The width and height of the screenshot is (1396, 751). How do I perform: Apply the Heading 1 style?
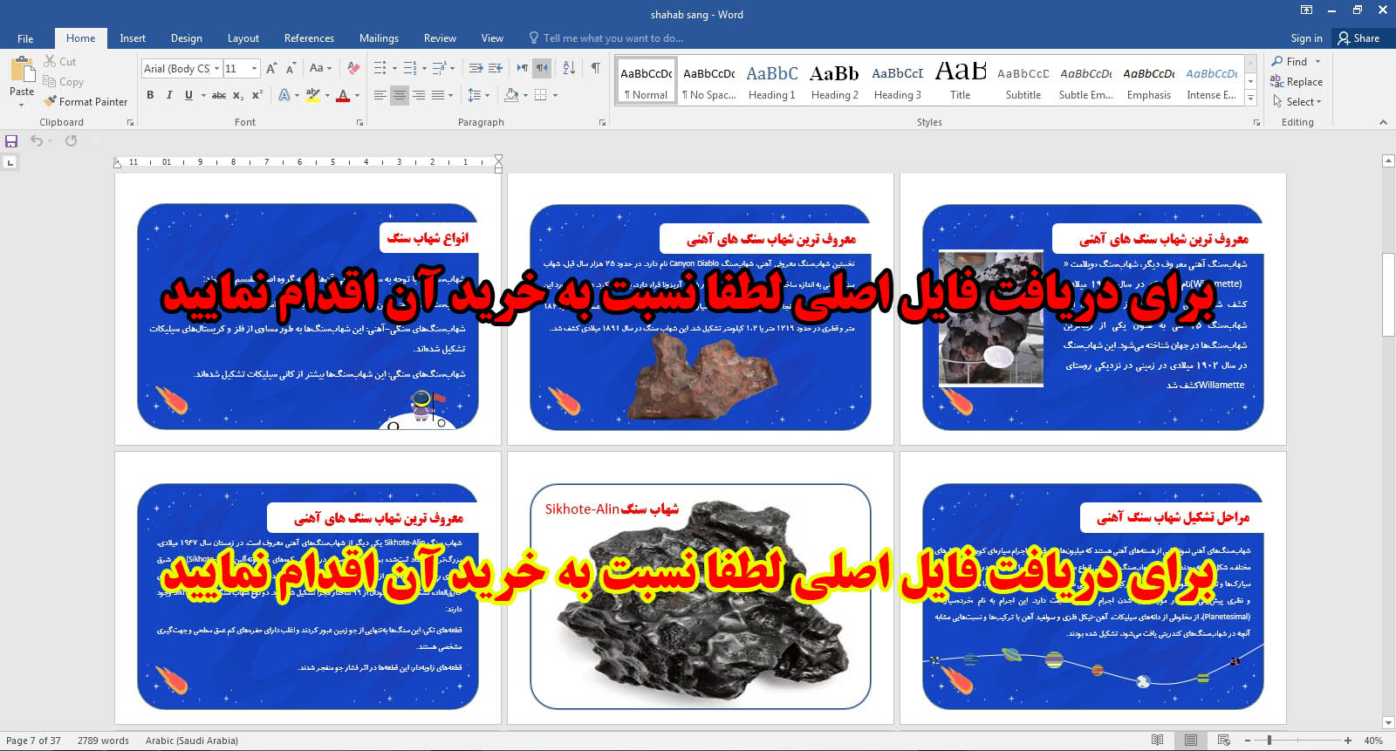(x=772, y=81)
